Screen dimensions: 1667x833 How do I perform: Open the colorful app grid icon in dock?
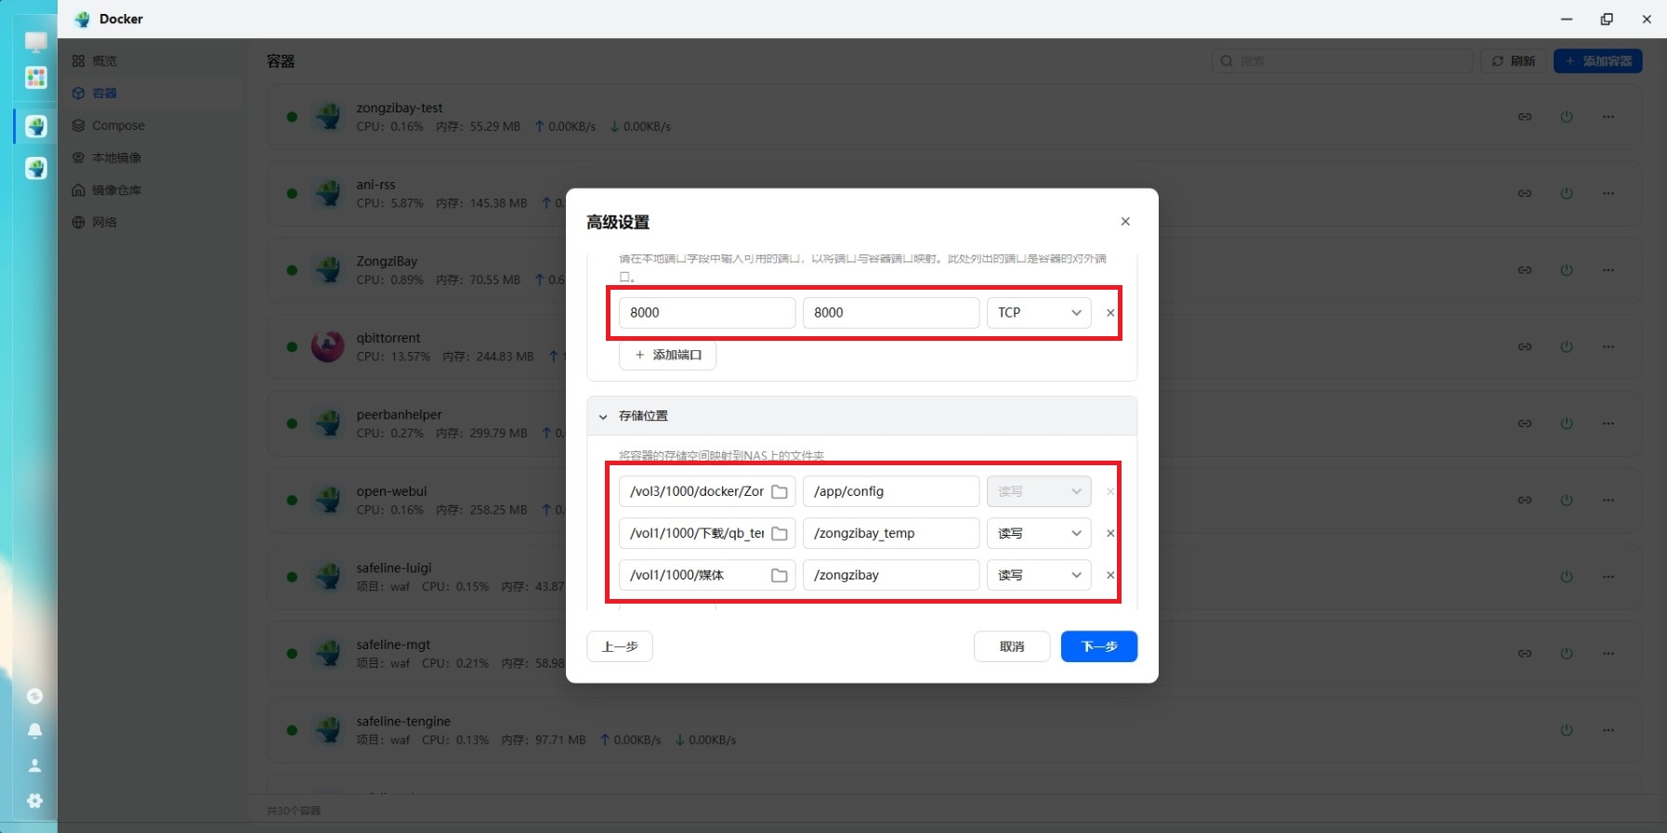(x=36, y=78)
